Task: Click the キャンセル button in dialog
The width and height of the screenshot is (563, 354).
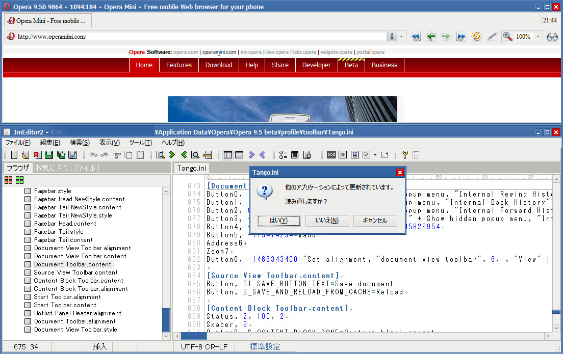Action: 375,221
